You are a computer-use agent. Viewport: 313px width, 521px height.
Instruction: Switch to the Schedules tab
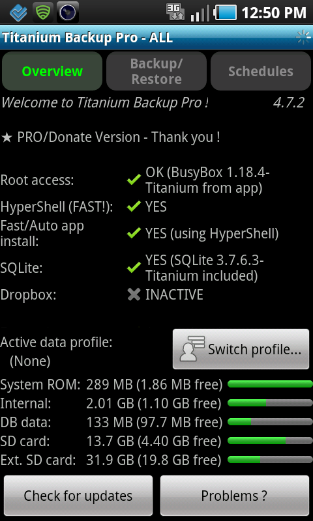tap(261, 71)
